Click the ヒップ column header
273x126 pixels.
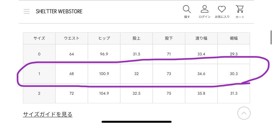[x=104, y=38]
